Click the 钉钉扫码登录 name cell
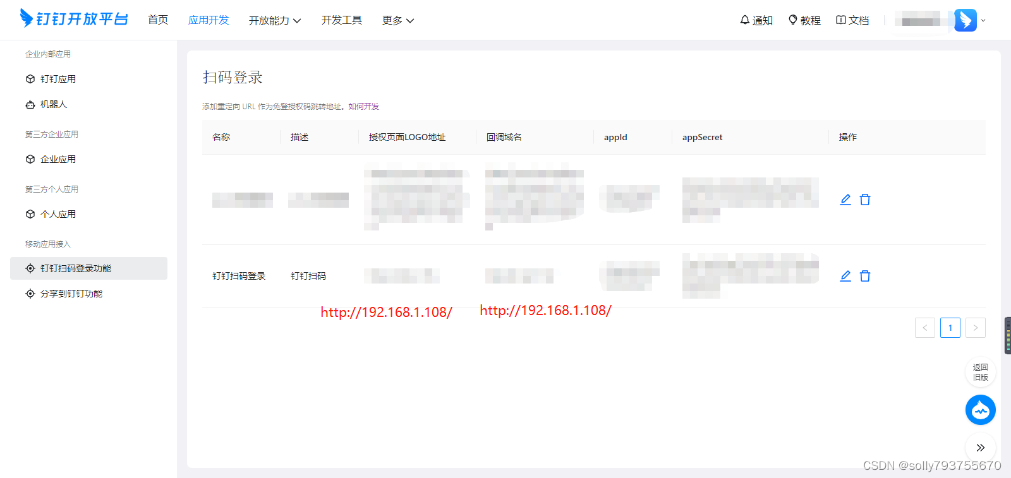The width and height of the screenshot is (1011, 478). point(239,276)
